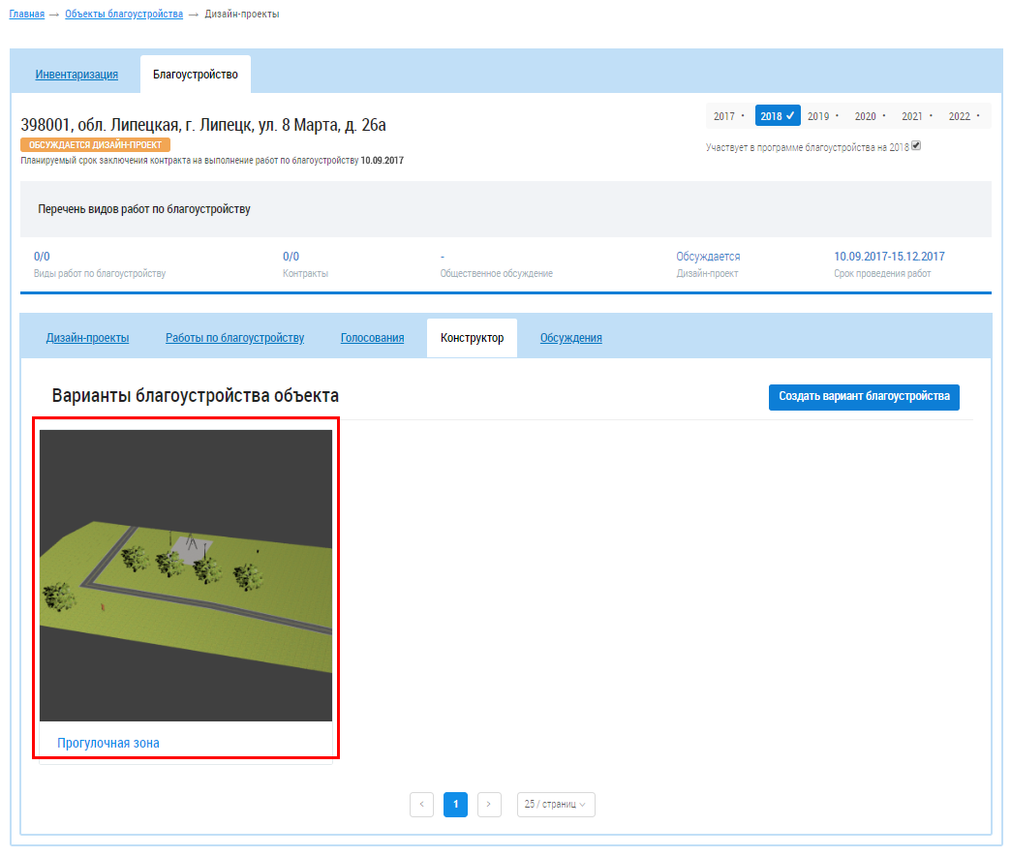Viewport: 1011px width, 857px height.
Task: Click previous page arrow in pagination
Action: [421, 805]
